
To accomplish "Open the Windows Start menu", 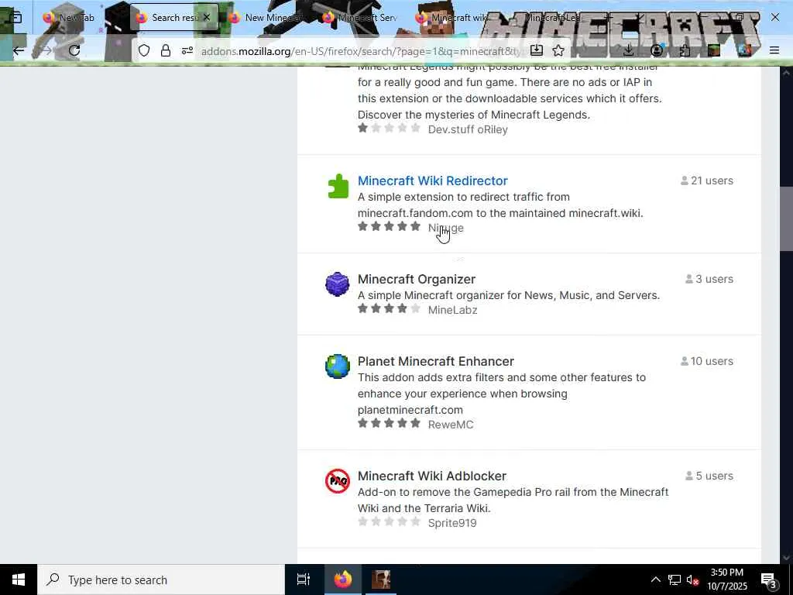I will click(19, 580).
